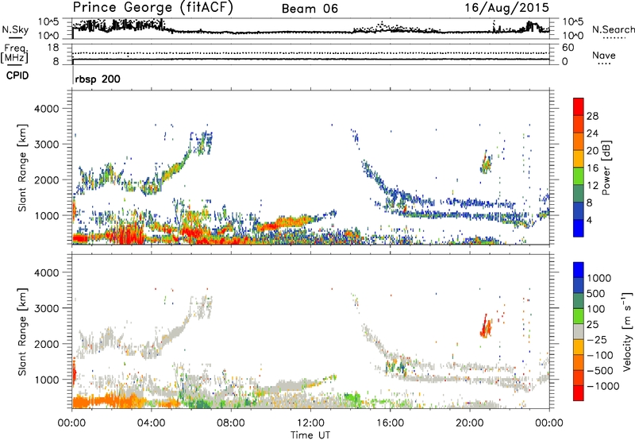Click the 'CPID' label
Screen dimensions: 635x440
17,75
